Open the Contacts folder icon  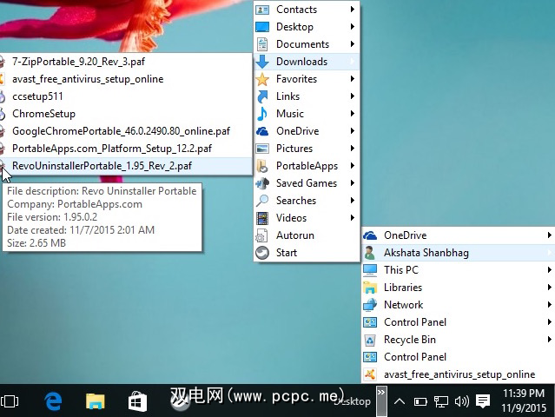[262, 10]
